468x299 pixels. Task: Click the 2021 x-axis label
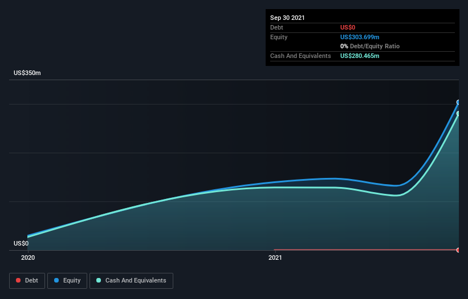(x=275, y=258)
